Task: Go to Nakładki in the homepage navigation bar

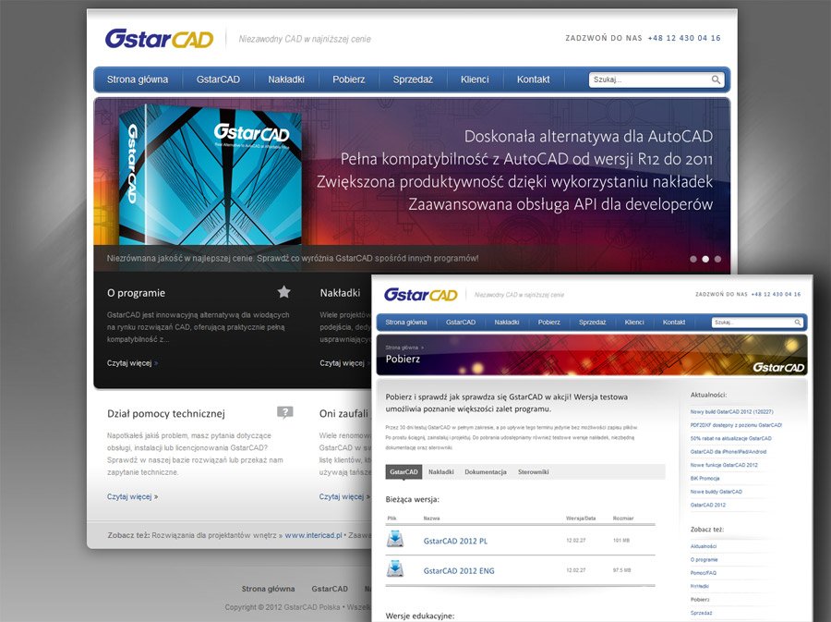Action: click(286, 79)
